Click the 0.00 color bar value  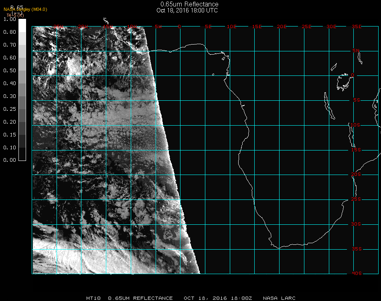10,160
